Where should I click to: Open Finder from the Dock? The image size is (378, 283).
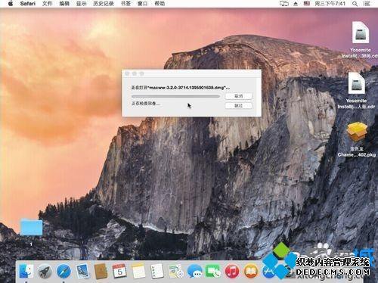coord(26,271)
